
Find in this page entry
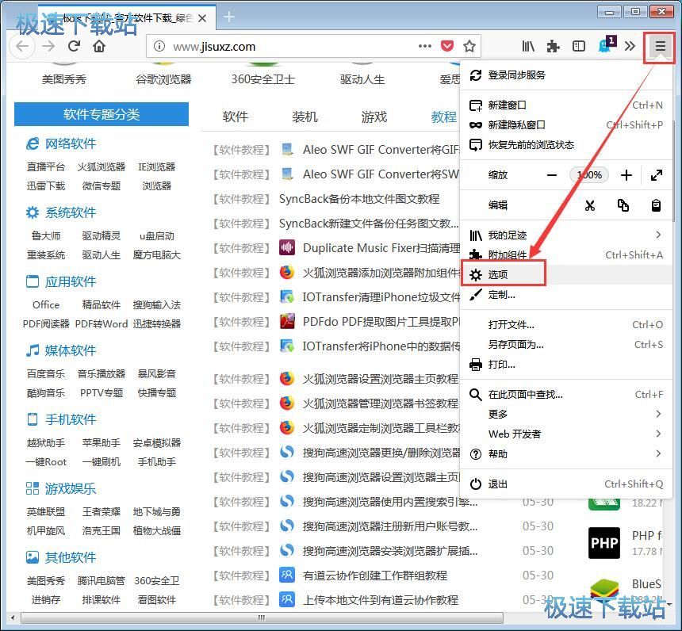[x=565, y=395]
